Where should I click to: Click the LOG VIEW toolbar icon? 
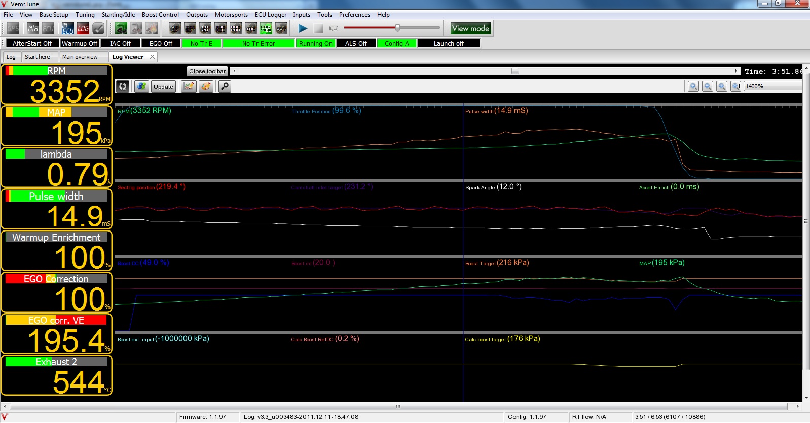[x=266, y=29]
